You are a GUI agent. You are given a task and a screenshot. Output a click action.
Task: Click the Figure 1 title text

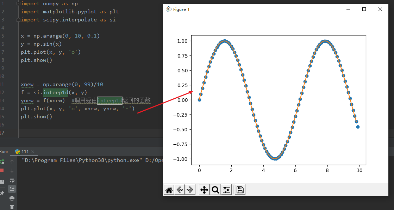181,9
